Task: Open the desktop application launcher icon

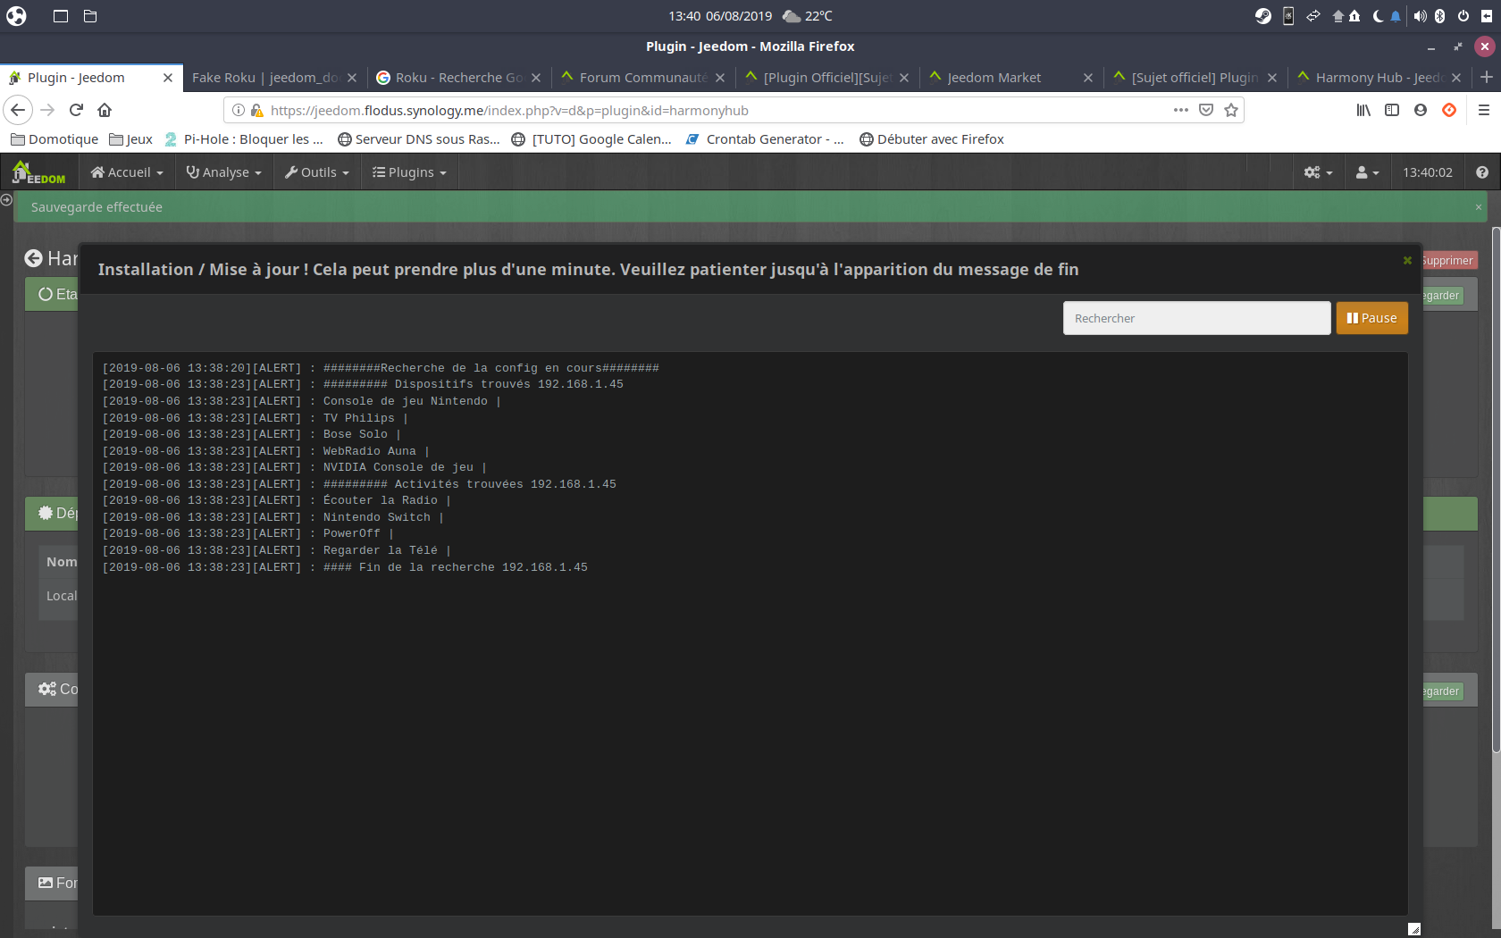Action: [x=16, y=16]
